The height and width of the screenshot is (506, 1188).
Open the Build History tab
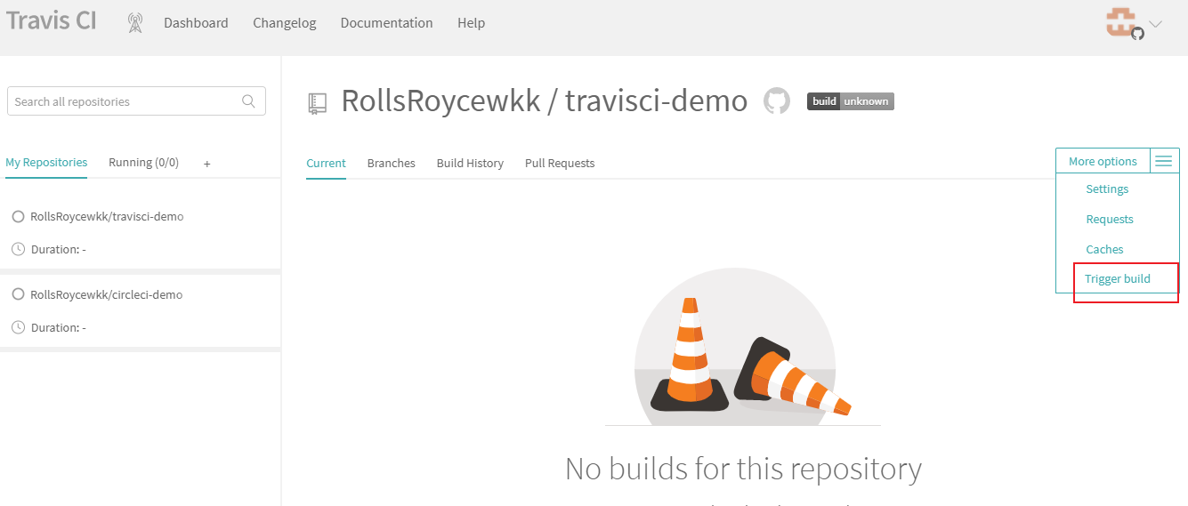point(470,164)
